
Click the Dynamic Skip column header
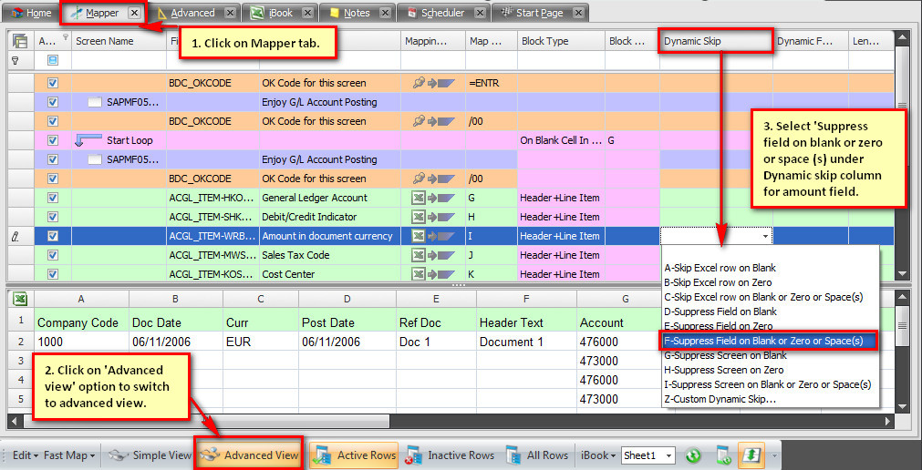coord(716,41)
